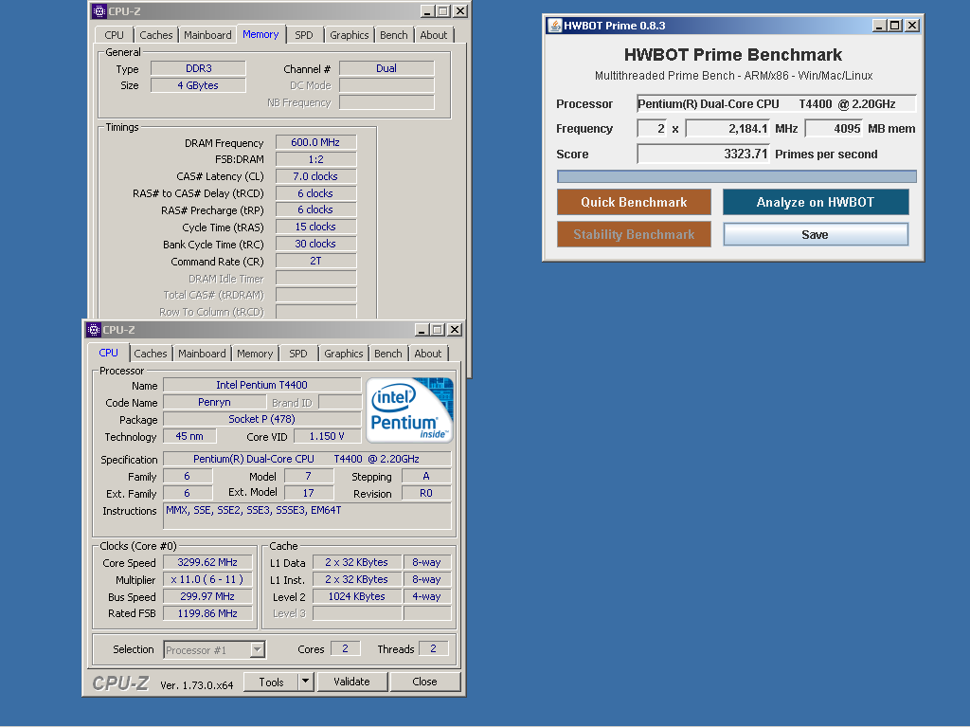Image resolution: width=970 pixels, height=728 pixels.
Task: Start the Quick Benchmark in HWBOT Prime
Action: coord(634,203)
